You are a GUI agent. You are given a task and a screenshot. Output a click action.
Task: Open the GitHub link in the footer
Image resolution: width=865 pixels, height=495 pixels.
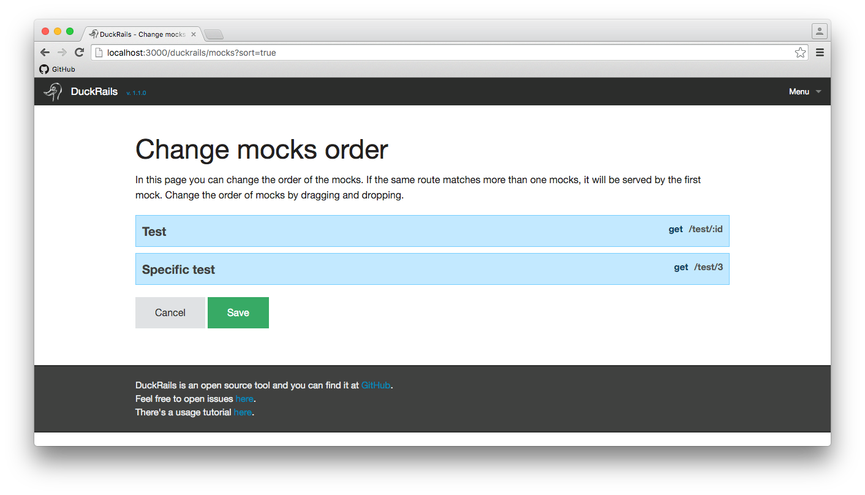tap(376, 385)
